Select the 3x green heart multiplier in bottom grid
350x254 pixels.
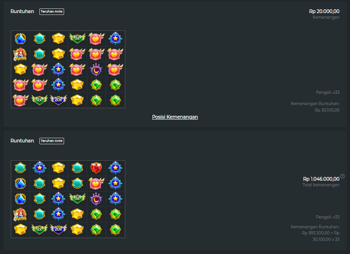(77, 198)
